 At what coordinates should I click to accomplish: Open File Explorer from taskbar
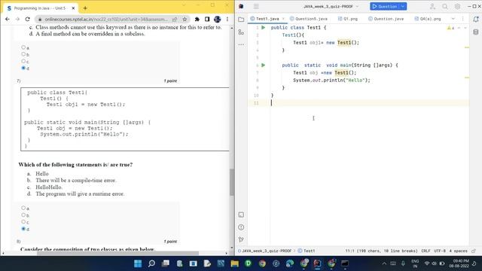[234, 263]
